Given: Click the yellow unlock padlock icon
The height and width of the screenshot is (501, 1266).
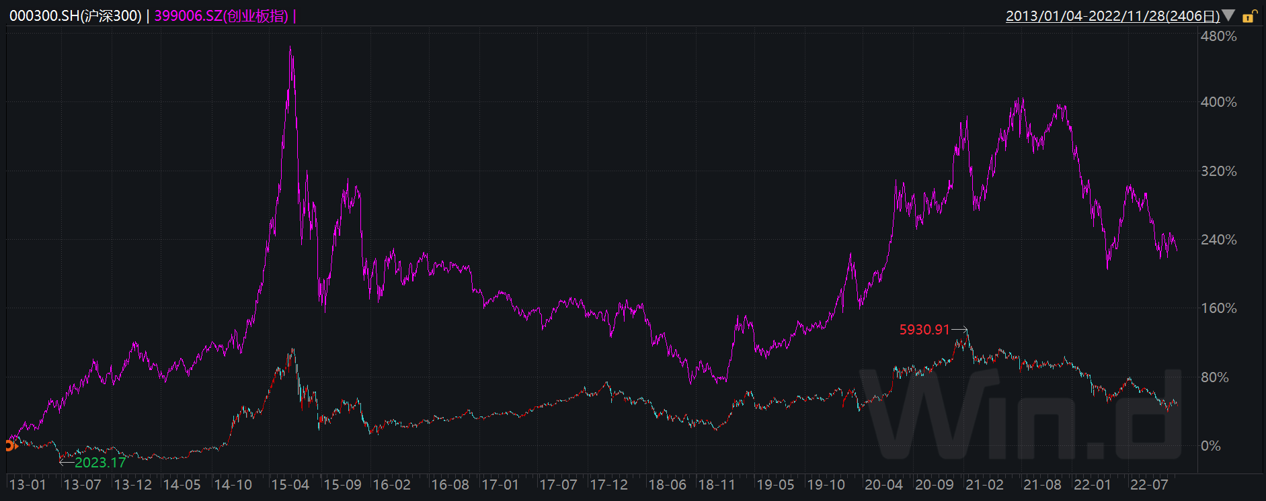Looking at the screenshot, I should tap(1249, 16).
